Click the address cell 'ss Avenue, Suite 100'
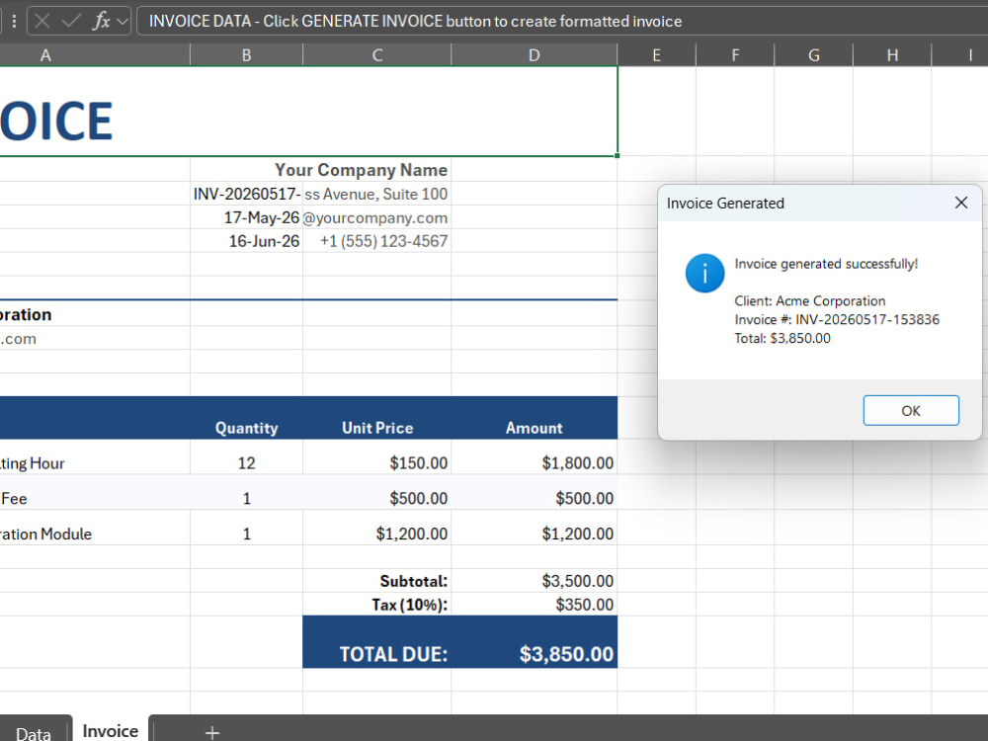The width and height of the screenshot is (988, 741). pos(376,194)
